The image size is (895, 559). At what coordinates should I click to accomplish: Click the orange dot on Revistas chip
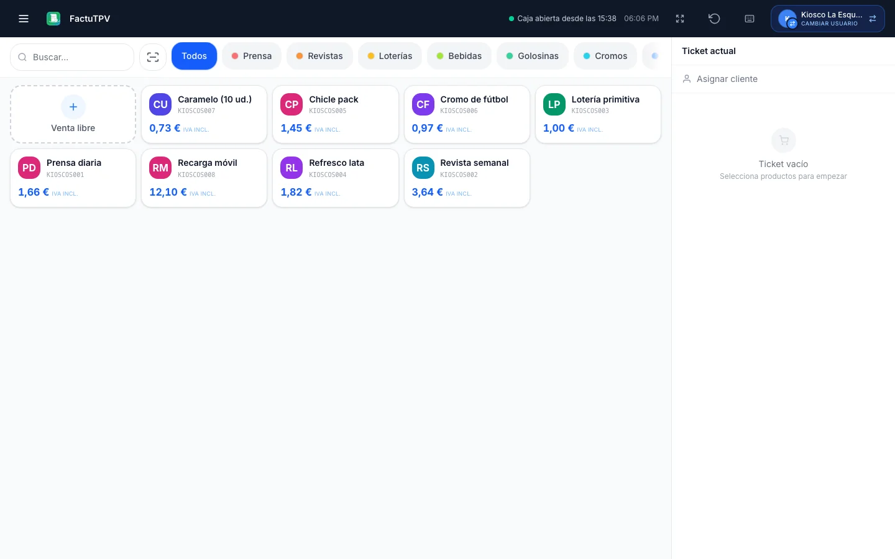tap(300, 56)
